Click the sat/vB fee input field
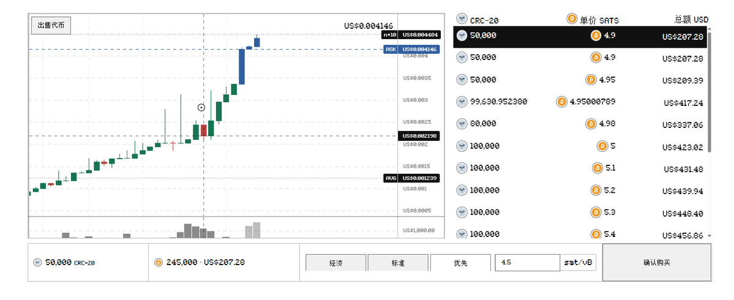 [x=528, y=263]
